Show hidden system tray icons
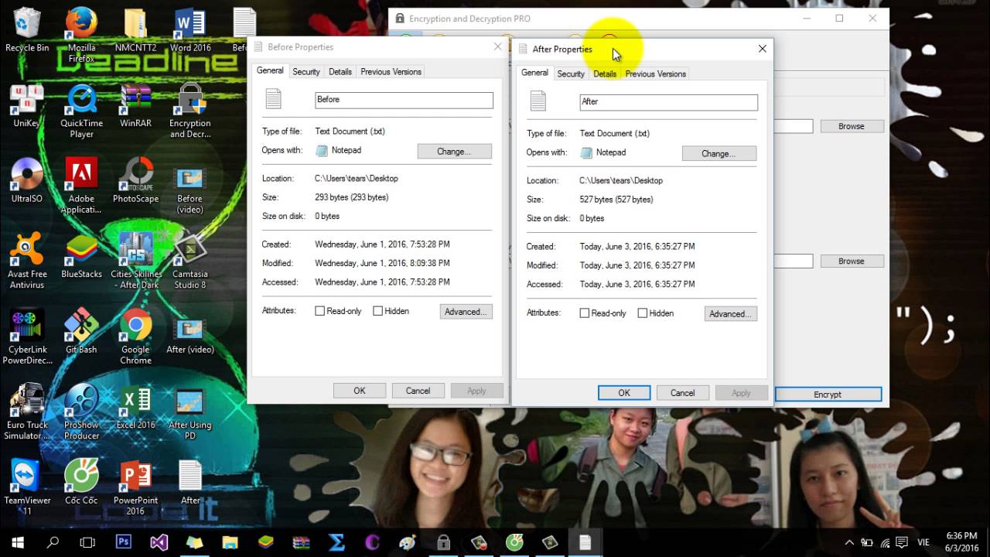This screenshot has height=557, width=990. click(x=849, y=542)
